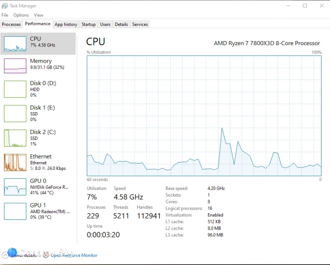Click the GPU 1 graph thumbnail
The image size is (330, 265).
point(15,211)
